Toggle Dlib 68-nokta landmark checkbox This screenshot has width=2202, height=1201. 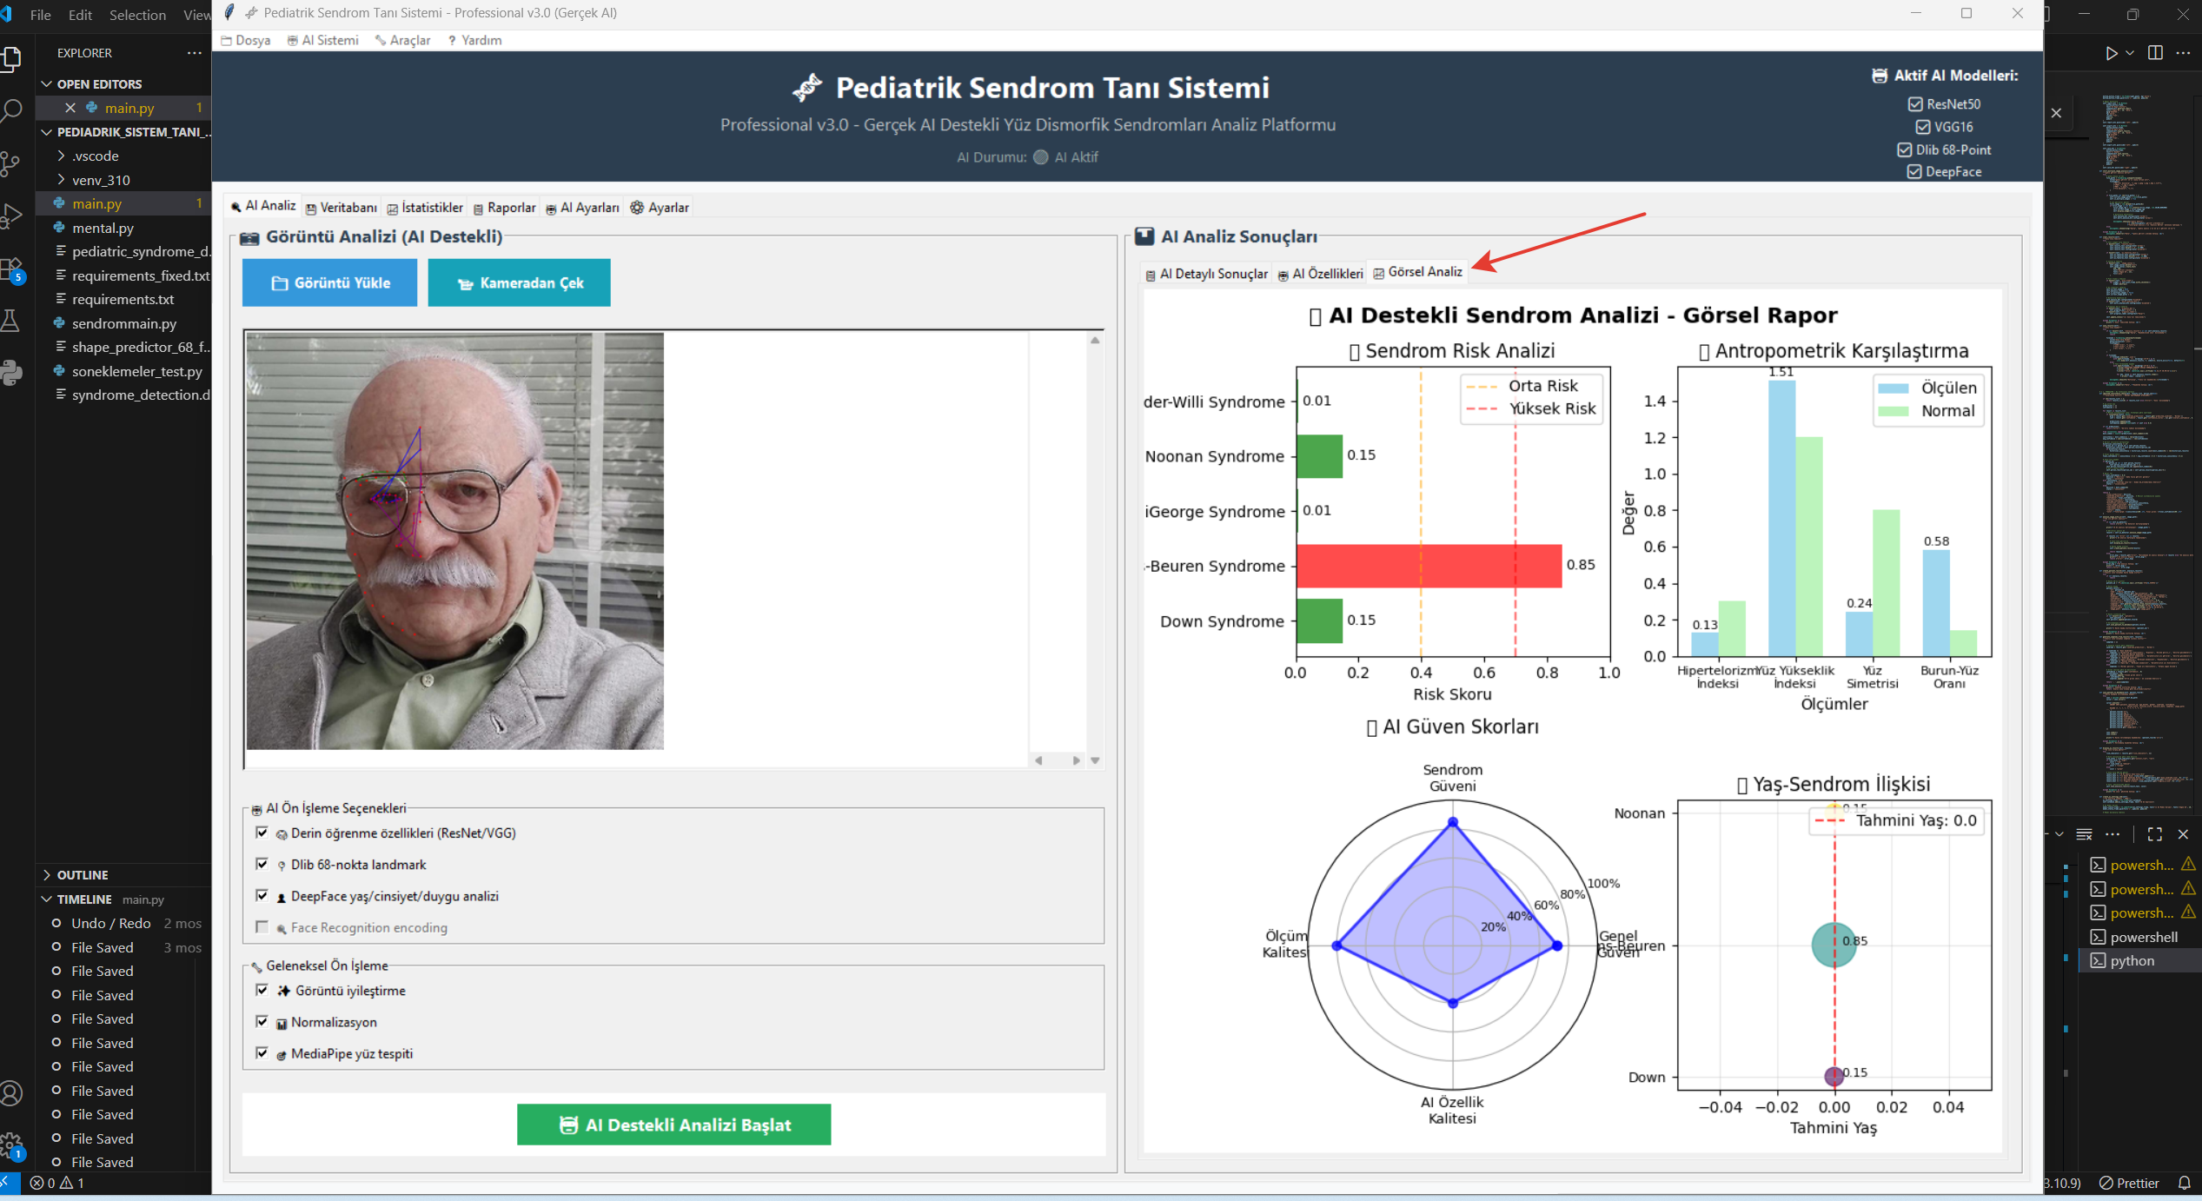click(x=262, y=864)
